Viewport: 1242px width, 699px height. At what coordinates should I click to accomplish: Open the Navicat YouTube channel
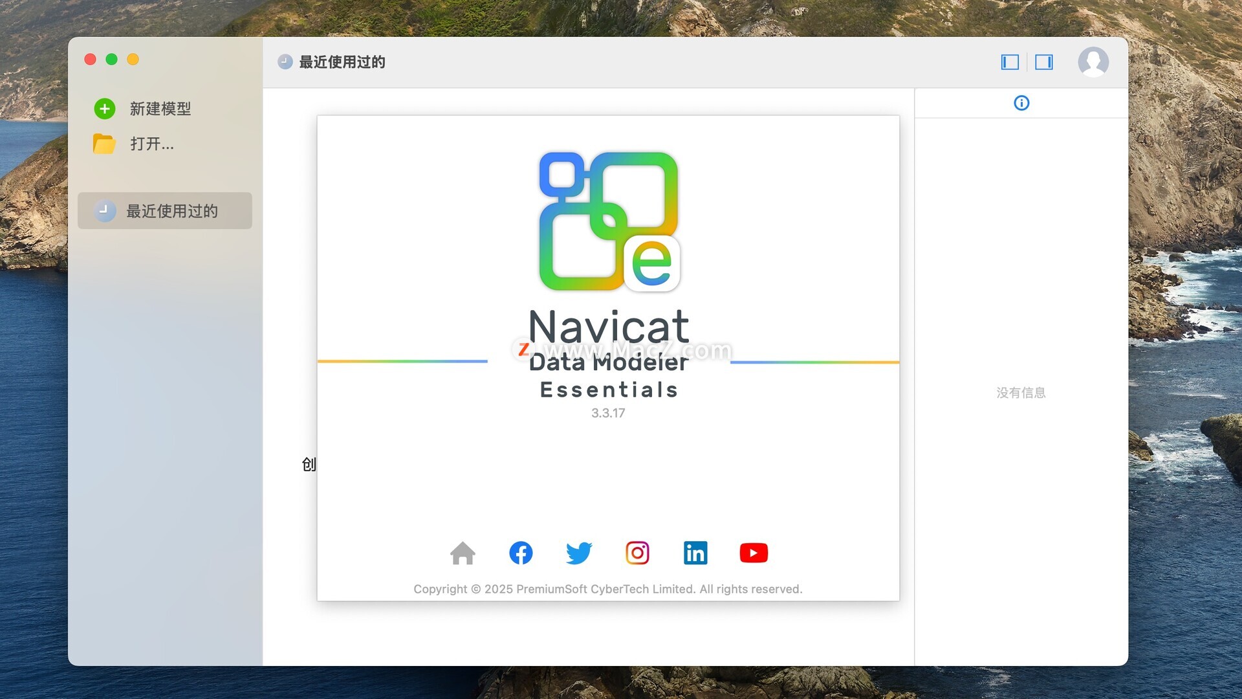click(754, 553)
